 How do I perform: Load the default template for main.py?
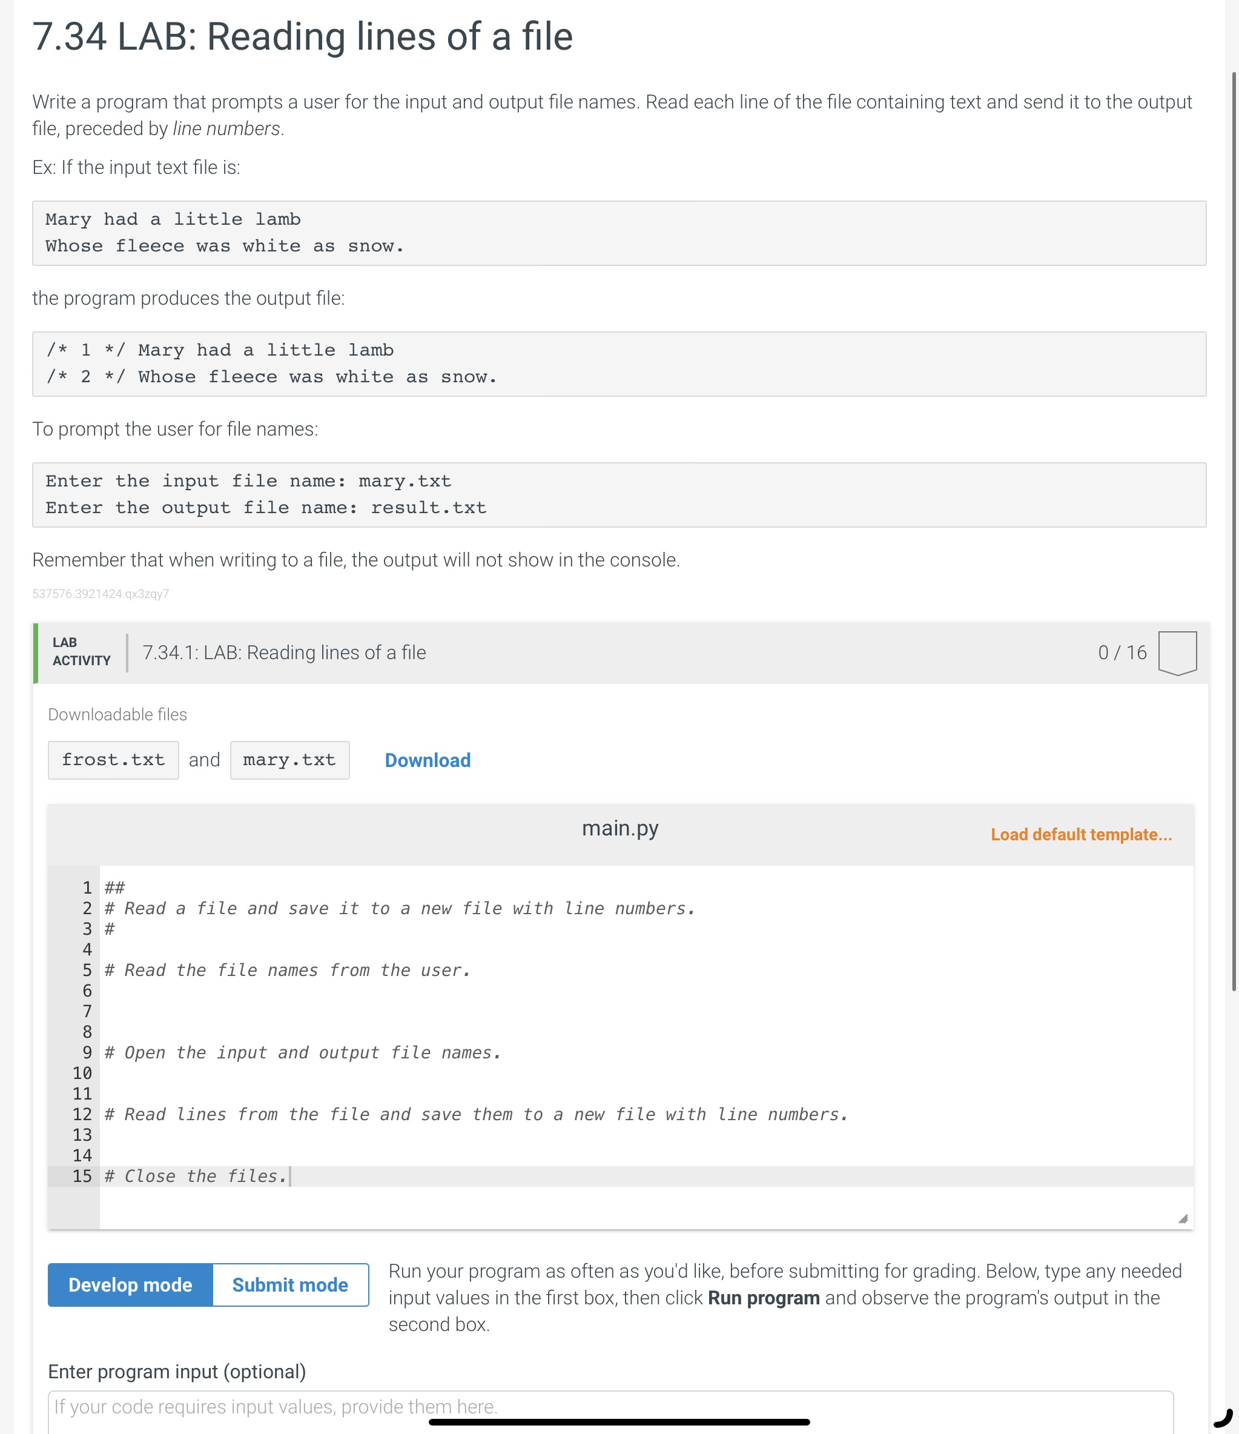point(1080,835)
